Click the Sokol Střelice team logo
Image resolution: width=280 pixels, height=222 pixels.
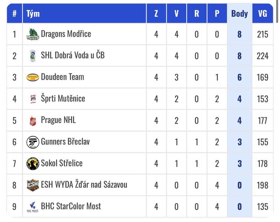pyautogui.click(x=33, y=163)
